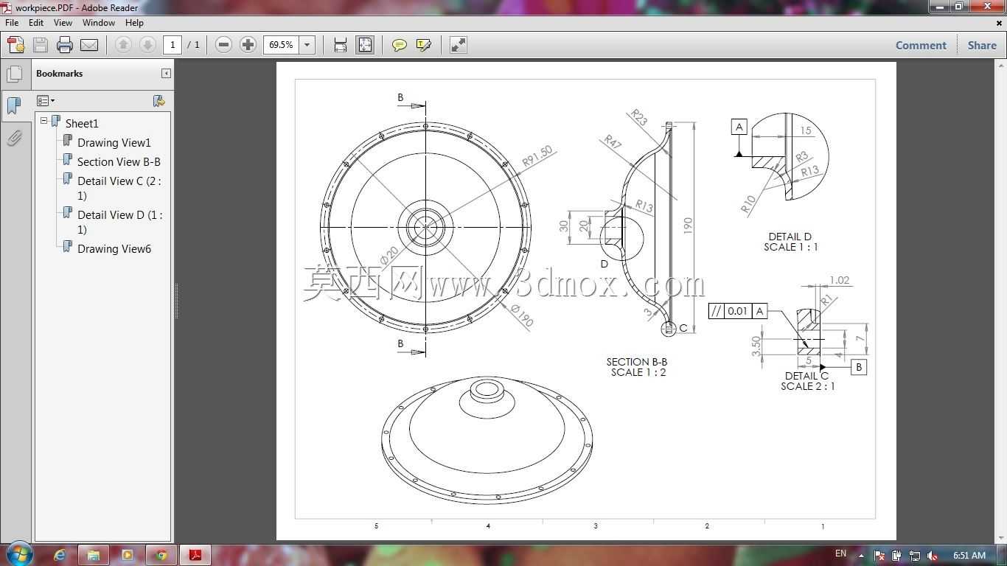Send file via the email envelope icon
1007x566 pixels.
(x=89, y=45)
